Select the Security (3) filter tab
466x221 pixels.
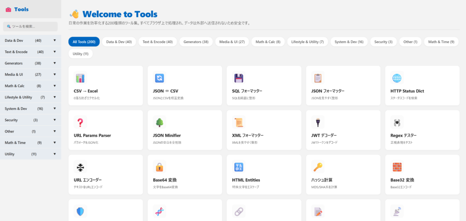(x=383, y=42)
